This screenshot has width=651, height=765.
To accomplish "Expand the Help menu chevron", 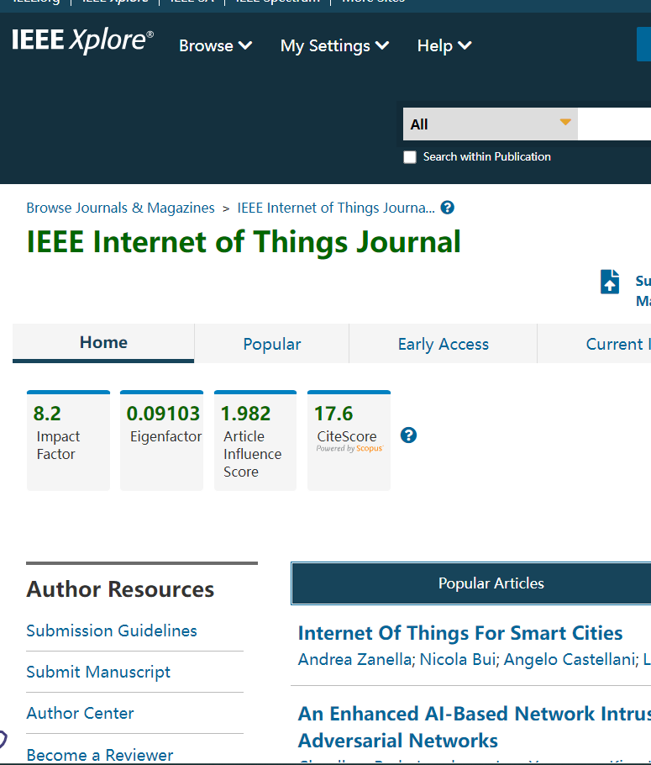I will pyautogui.click(x=463, y=46).
